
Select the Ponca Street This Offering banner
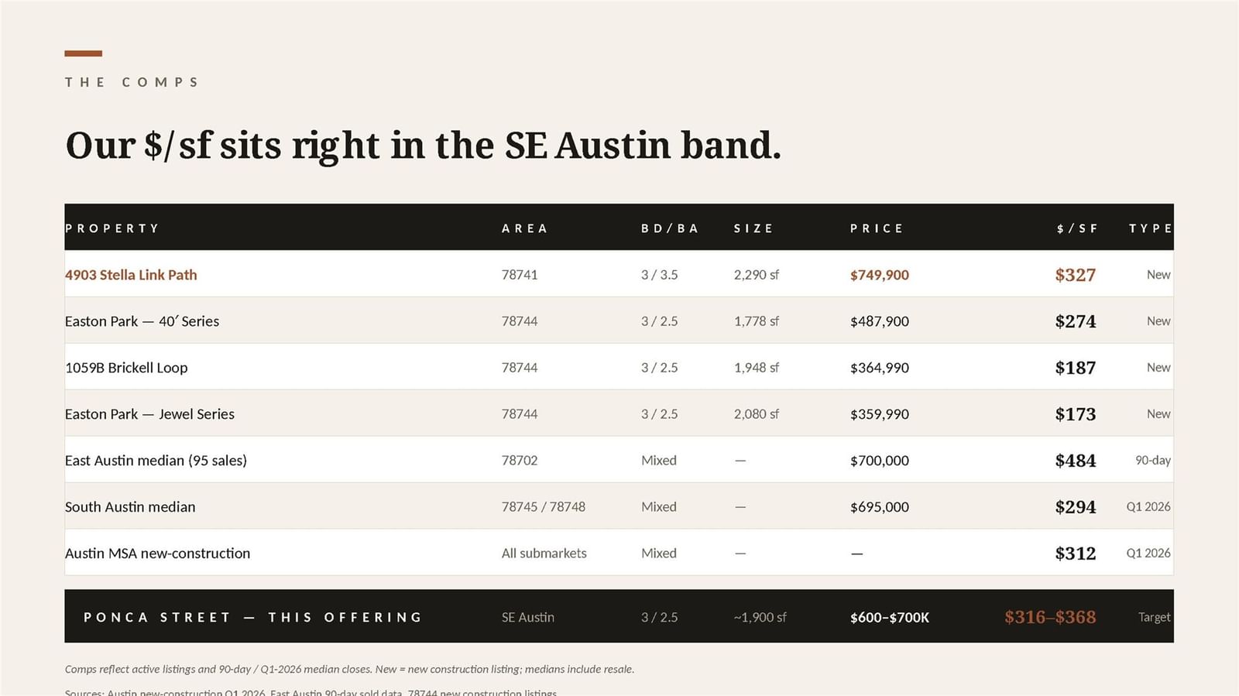619,616
